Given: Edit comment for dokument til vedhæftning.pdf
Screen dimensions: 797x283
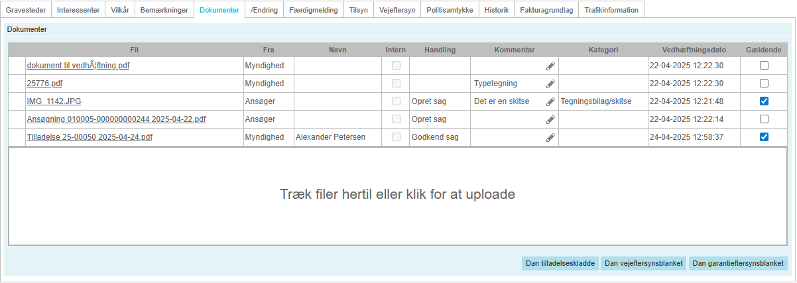Looking at the screenshot, I should tap(550, 66).
